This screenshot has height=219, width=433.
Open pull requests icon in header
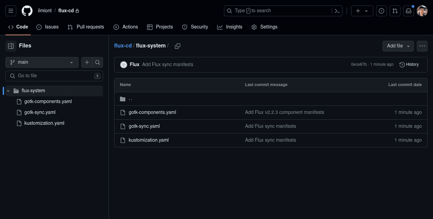pyautogui.click(x=395, y=11)
